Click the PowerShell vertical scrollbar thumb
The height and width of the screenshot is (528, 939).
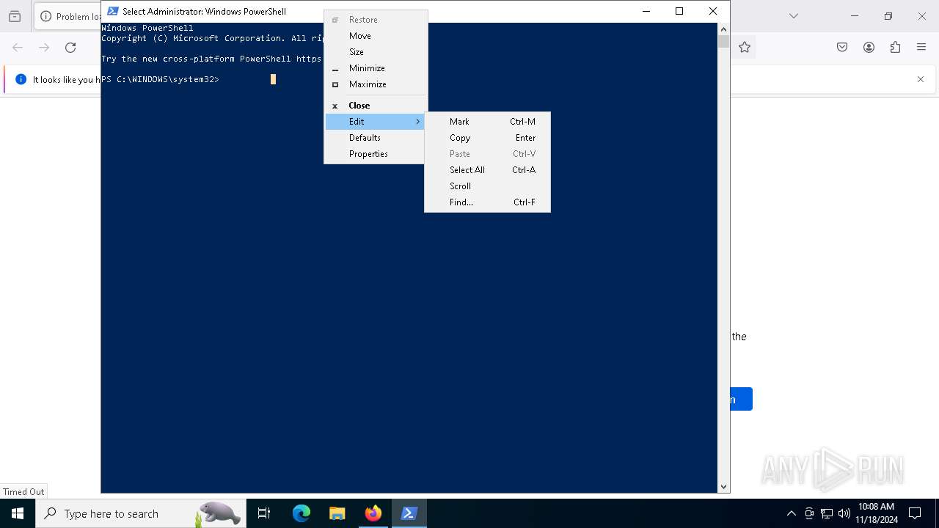point(723,42)
